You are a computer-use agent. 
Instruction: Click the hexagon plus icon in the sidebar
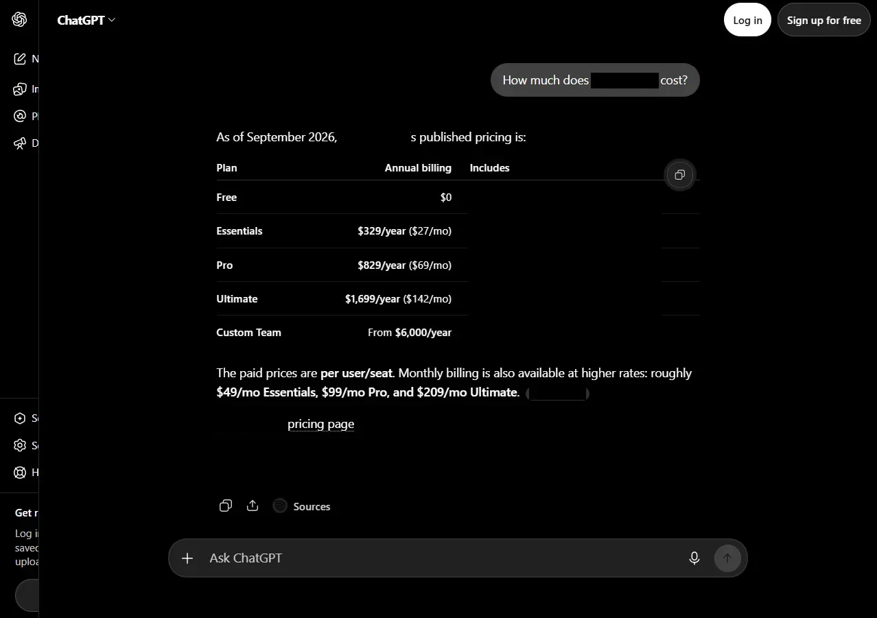pyautogui.click(x=20, y=418)
